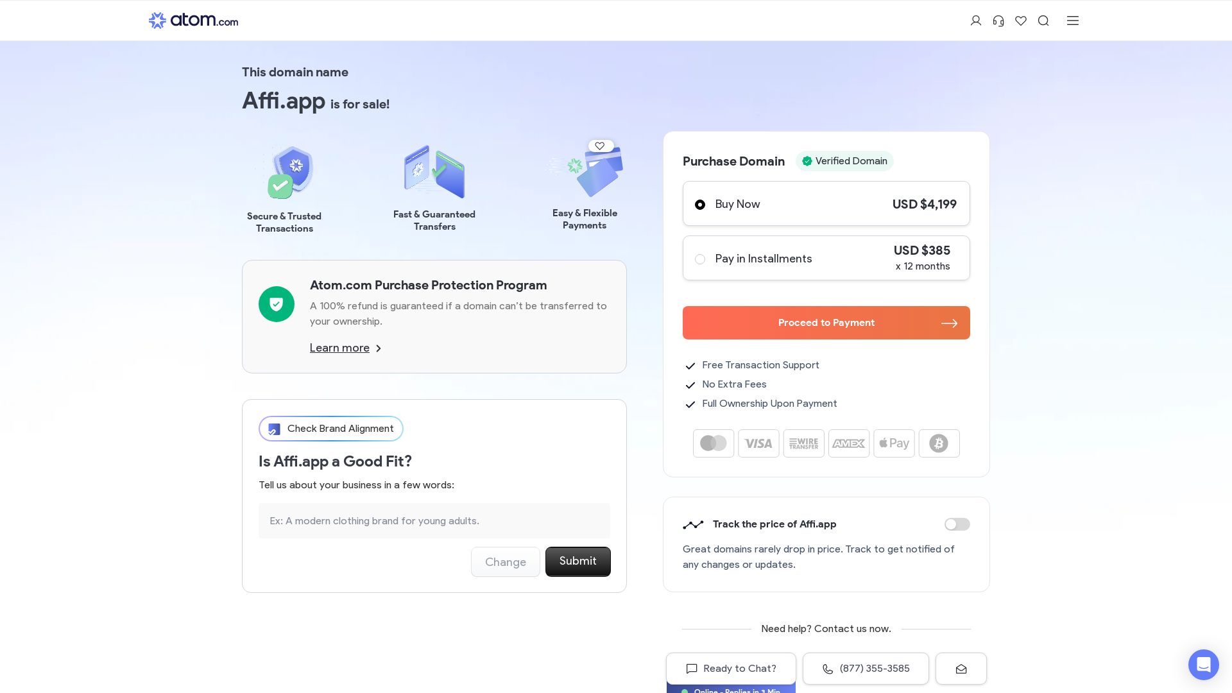This screenshot has width=1232, height=693.
Task: Open the hamburger menu
Action: click(1073, 21)
